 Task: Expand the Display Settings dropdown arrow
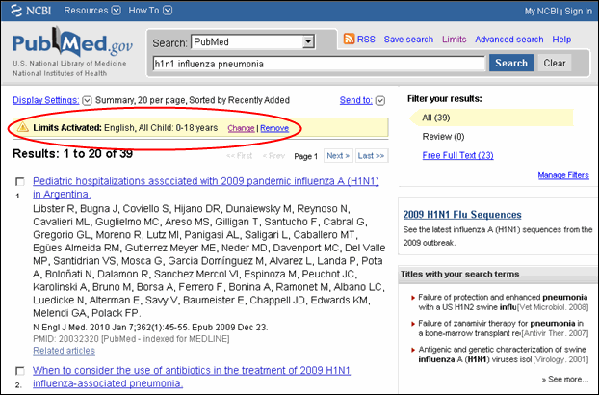coord(88,100)
